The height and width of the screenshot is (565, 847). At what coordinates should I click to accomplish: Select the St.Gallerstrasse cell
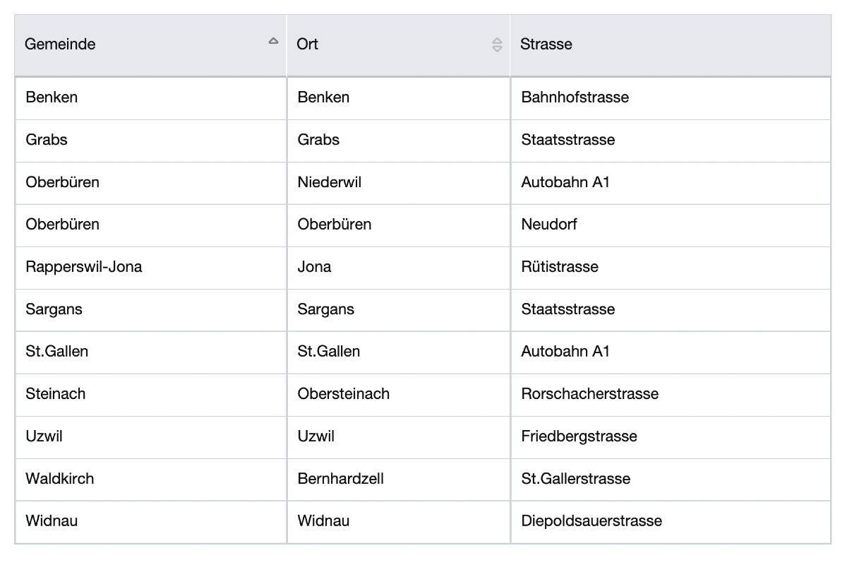coord(575,479)
